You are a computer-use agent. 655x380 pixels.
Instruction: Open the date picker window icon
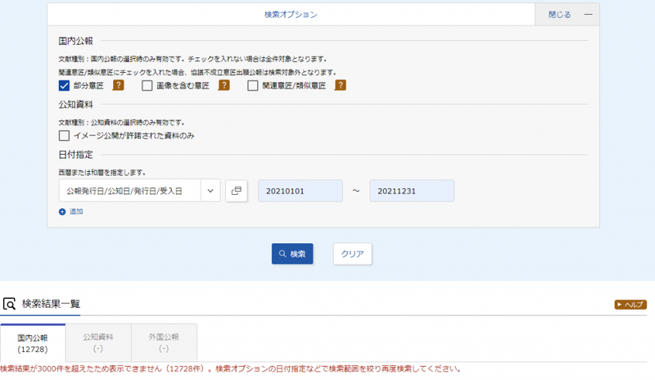point(237,191)
